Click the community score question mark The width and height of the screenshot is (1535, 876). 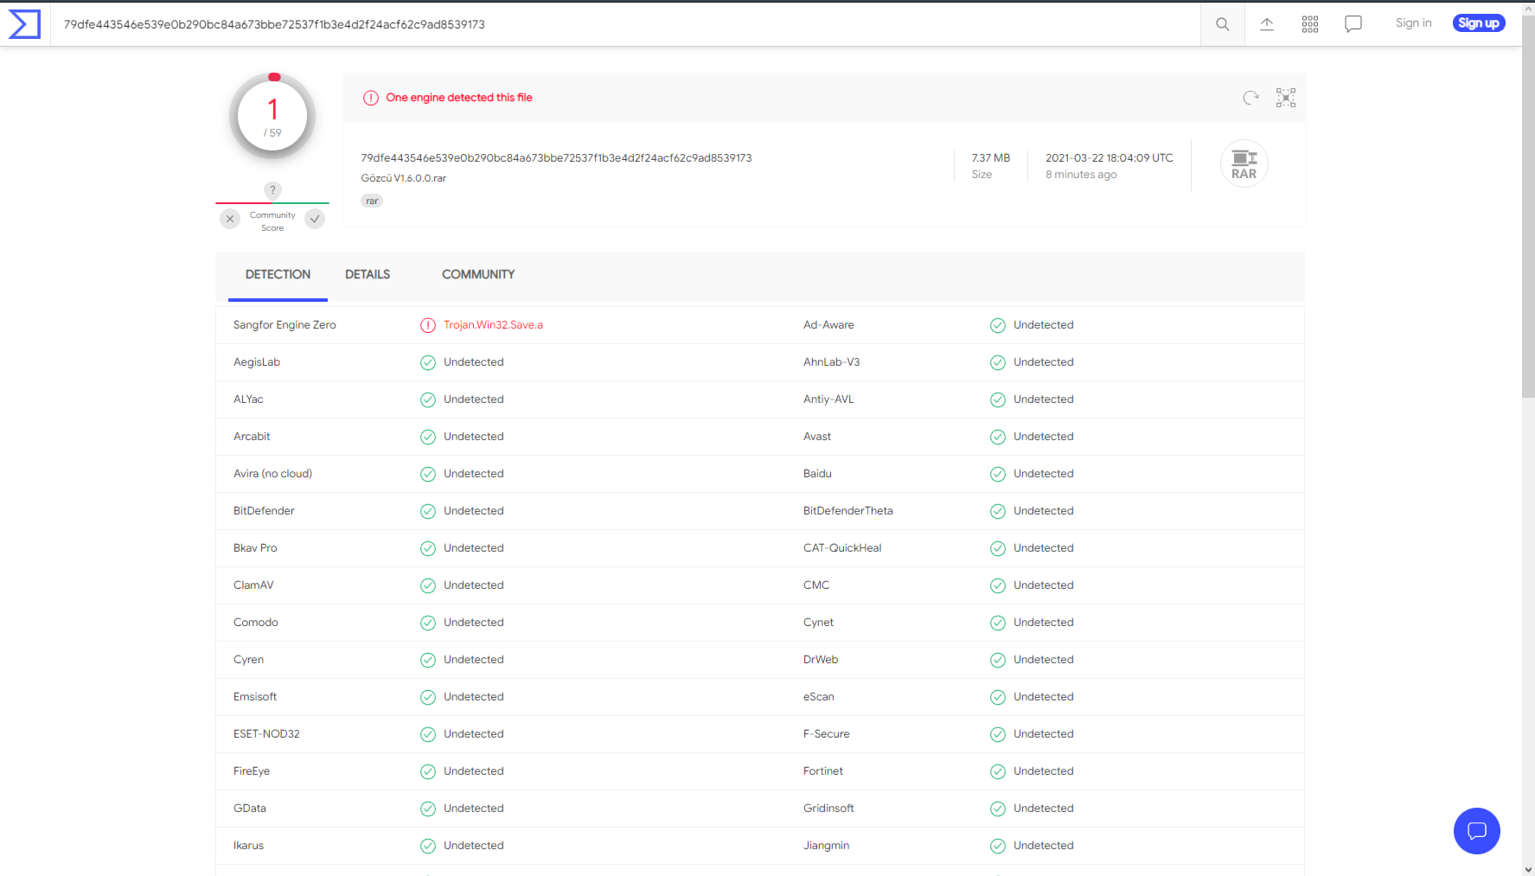click(x=272, y=189)
